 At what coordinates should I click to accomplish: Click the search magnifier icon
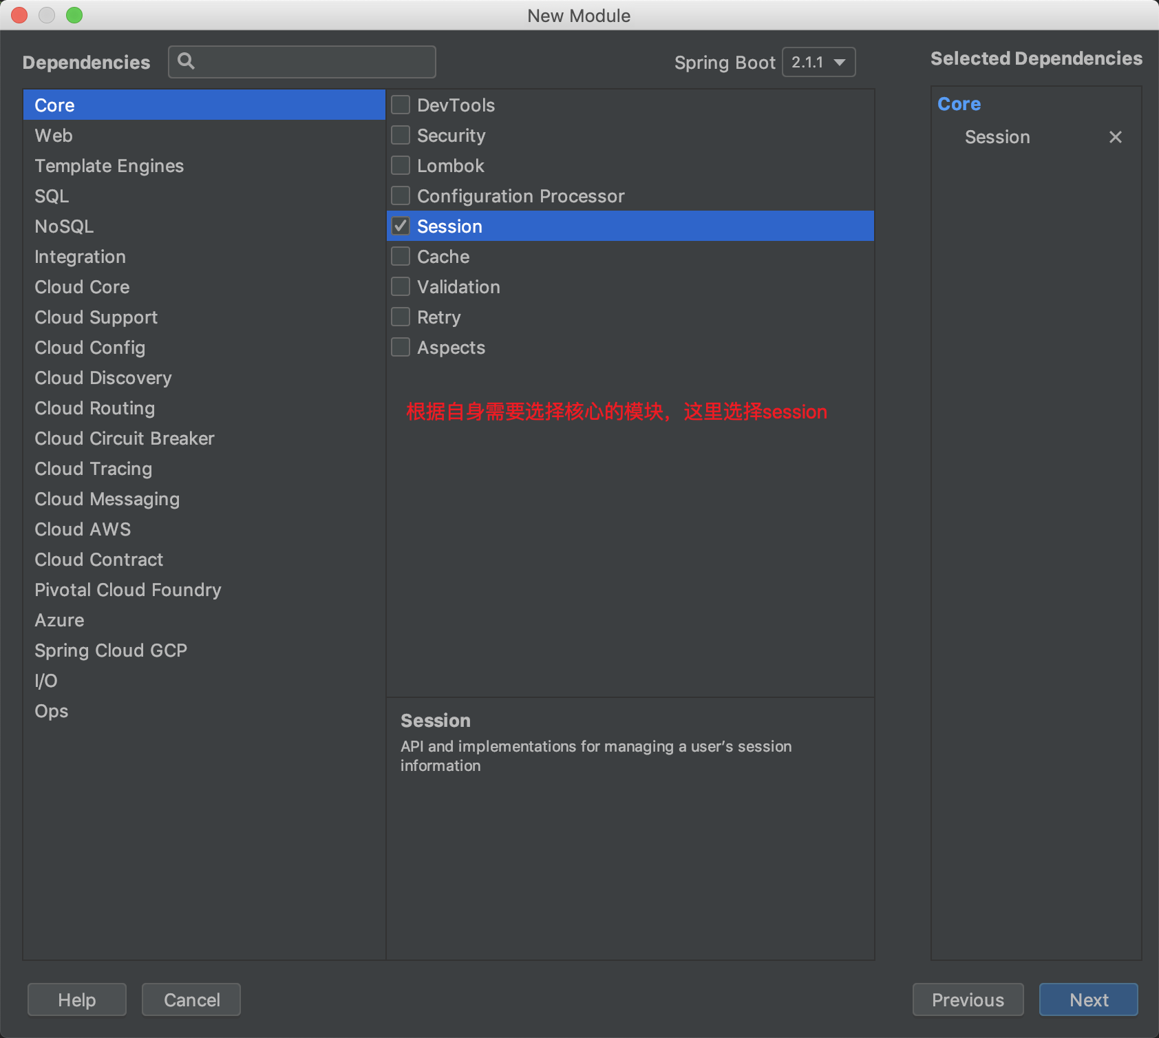[186, 61]
